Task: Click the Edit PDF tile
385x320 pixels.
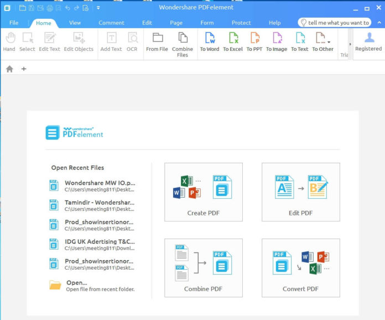Action: 301,192
